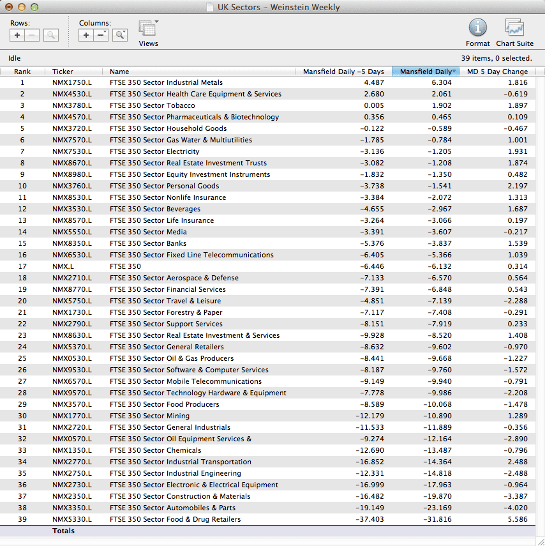The height and width of the screenshot is (546, 545).
Task: Click the Rows search magnifier icon
Action: click(x=51, y=36)
